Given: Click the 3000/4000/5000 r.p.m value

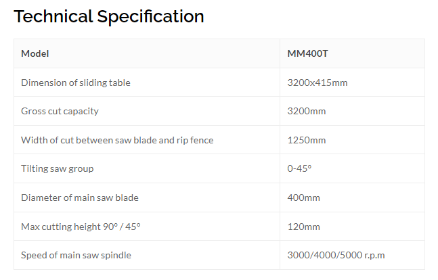Looking at the screenshot, I should [x=336, y=255].
